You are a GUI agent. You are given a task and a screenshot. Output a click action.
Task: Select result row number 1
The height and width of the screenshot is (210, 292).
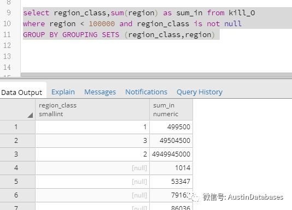point(17,127)
